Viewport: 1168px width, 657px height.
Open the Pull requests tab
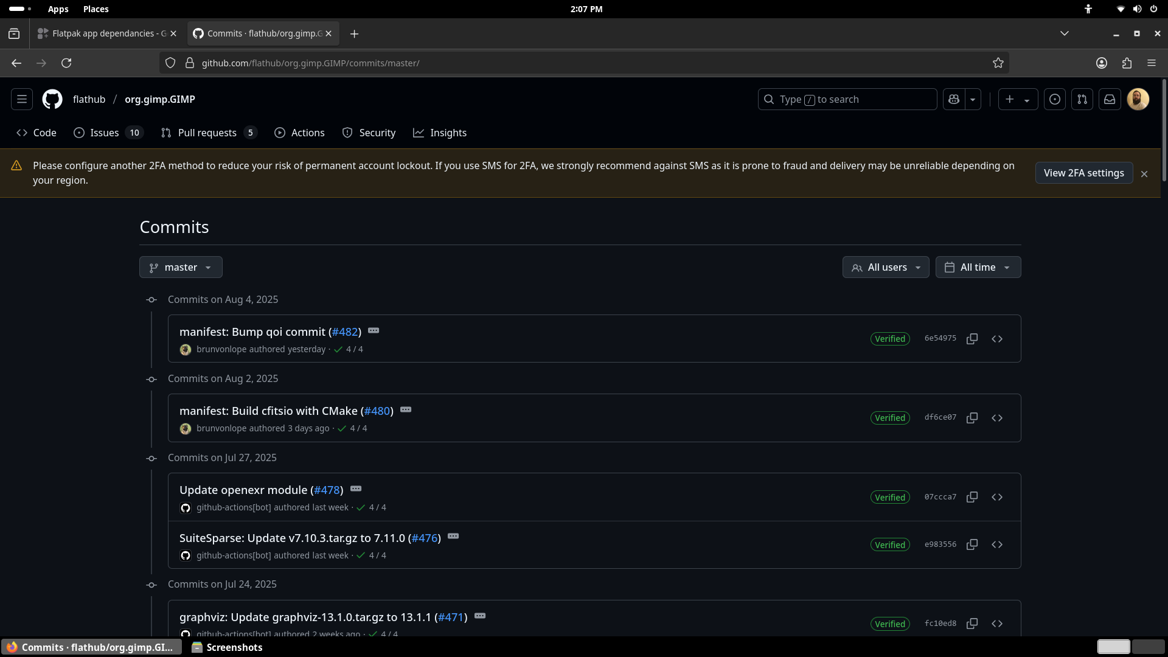click(x=207, y=133)
